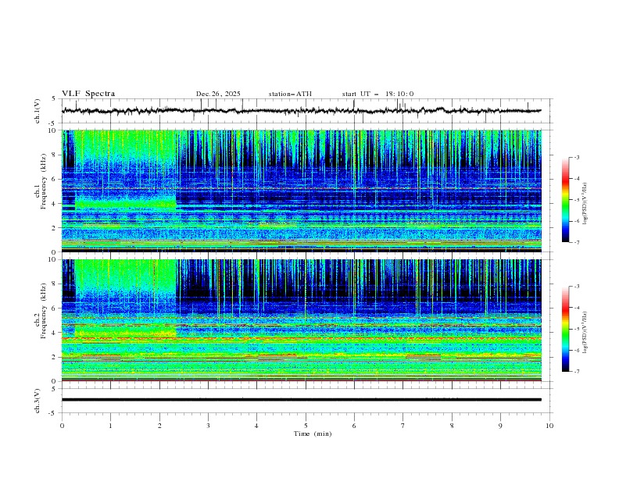Click time axis tick label "3"
Viewport: 619px width, 478px height.
[208, 426]
